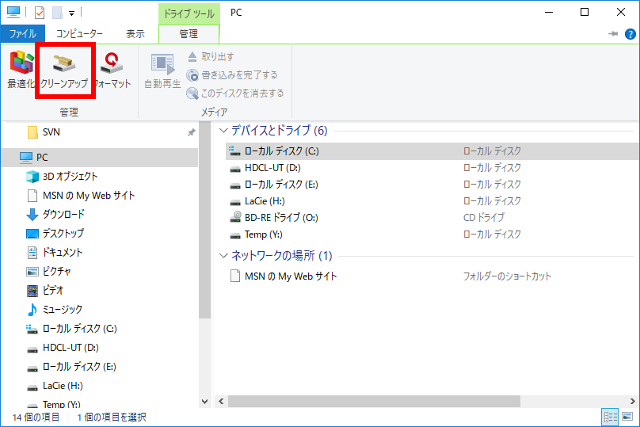Click horizontal scrollbar left arrow
The height and width of the screenshot is (427, 640).
pyautogui.click(x=221, y=402)
